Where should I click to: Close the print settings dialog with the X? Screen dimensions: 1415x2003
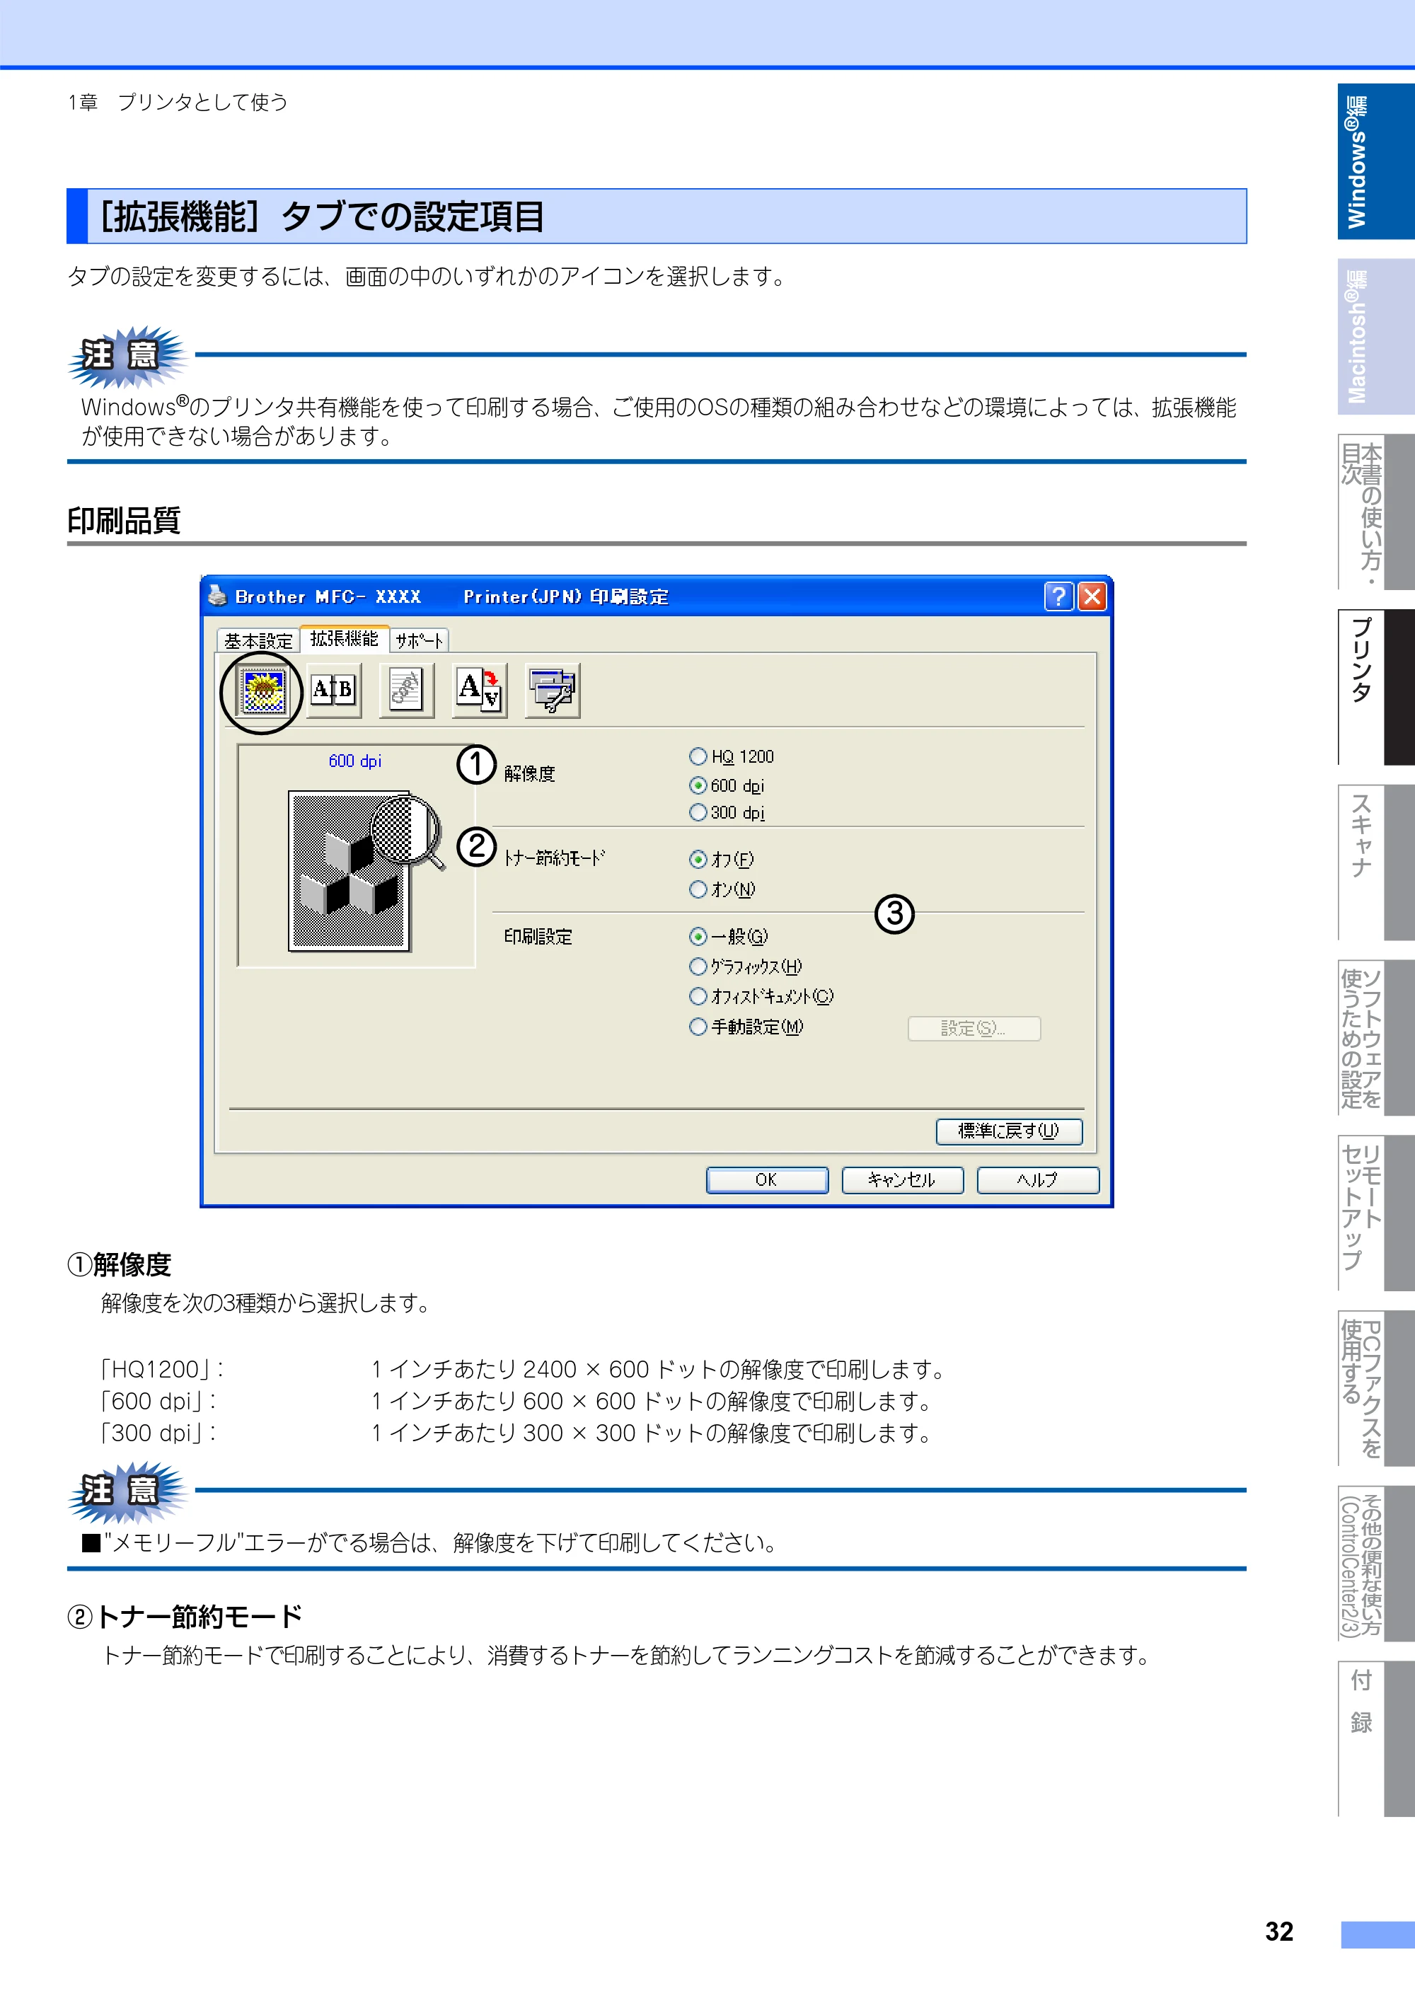point(1092,596)
